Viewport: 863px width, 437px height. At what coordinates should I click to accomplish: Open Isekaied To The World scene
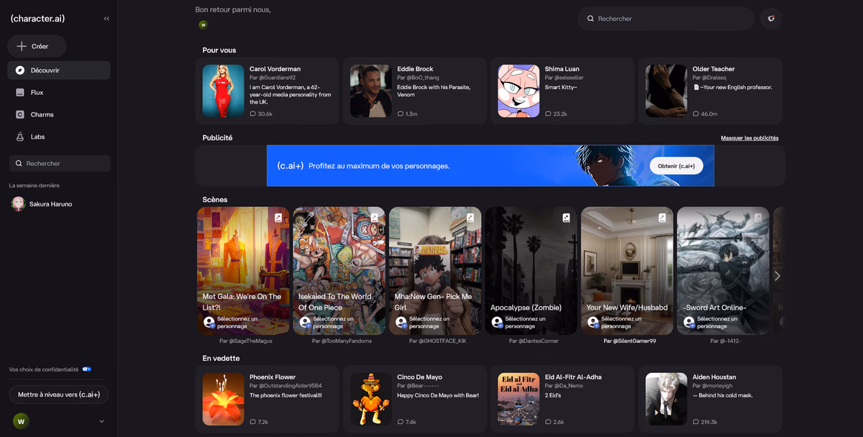pyautogui.click(x=339, y=271)
